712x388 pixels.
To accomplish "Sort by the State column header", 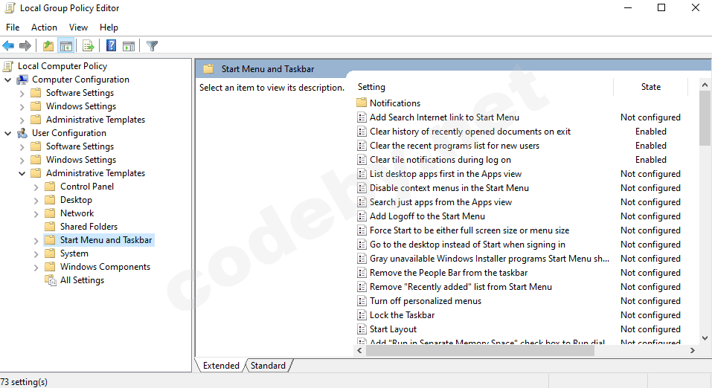I will 651,87.
